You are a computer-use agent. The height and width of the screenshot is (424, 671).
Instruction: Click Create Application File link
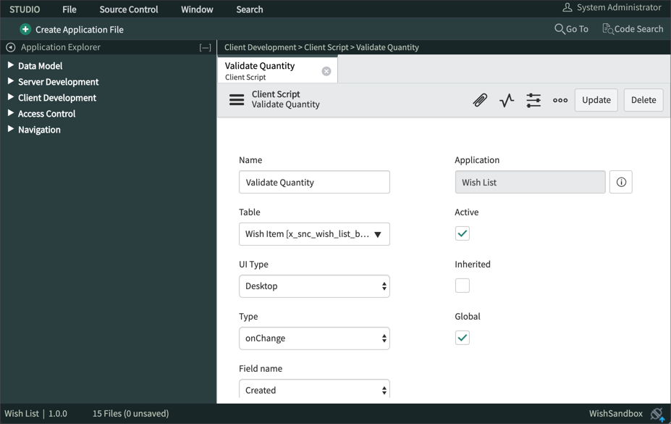pos(80,30)
